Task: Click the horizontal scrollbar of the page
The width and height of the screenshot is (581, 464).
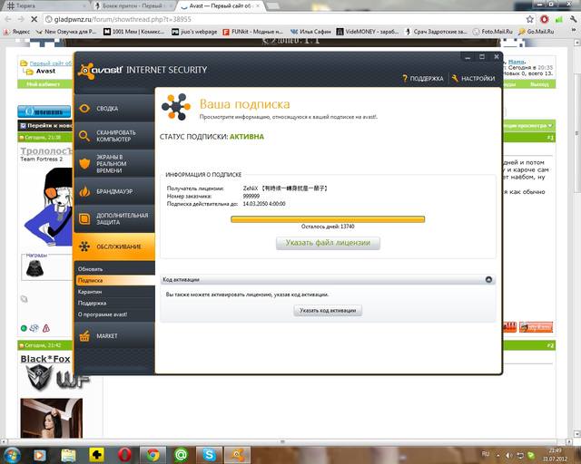Action: click(x=284, y=442)
